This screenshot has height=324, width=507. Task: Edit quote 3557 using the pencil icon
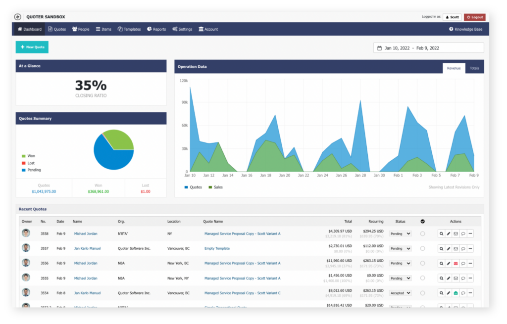(449, 248)
